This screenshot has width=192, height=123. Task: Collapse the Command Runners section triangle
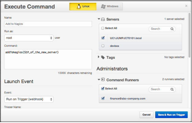99,80
